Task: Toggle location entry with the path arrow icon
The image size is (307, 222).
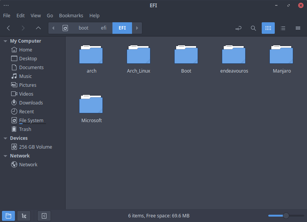Action: [238, 28]
